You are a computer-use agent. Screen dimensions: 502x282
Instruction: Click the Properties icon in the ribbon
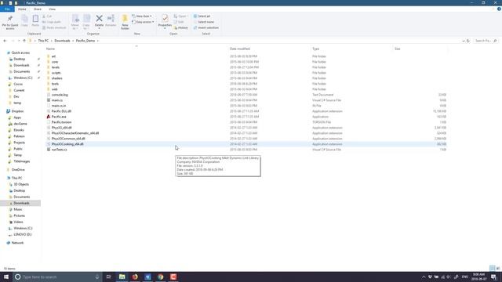coord(165,18)
